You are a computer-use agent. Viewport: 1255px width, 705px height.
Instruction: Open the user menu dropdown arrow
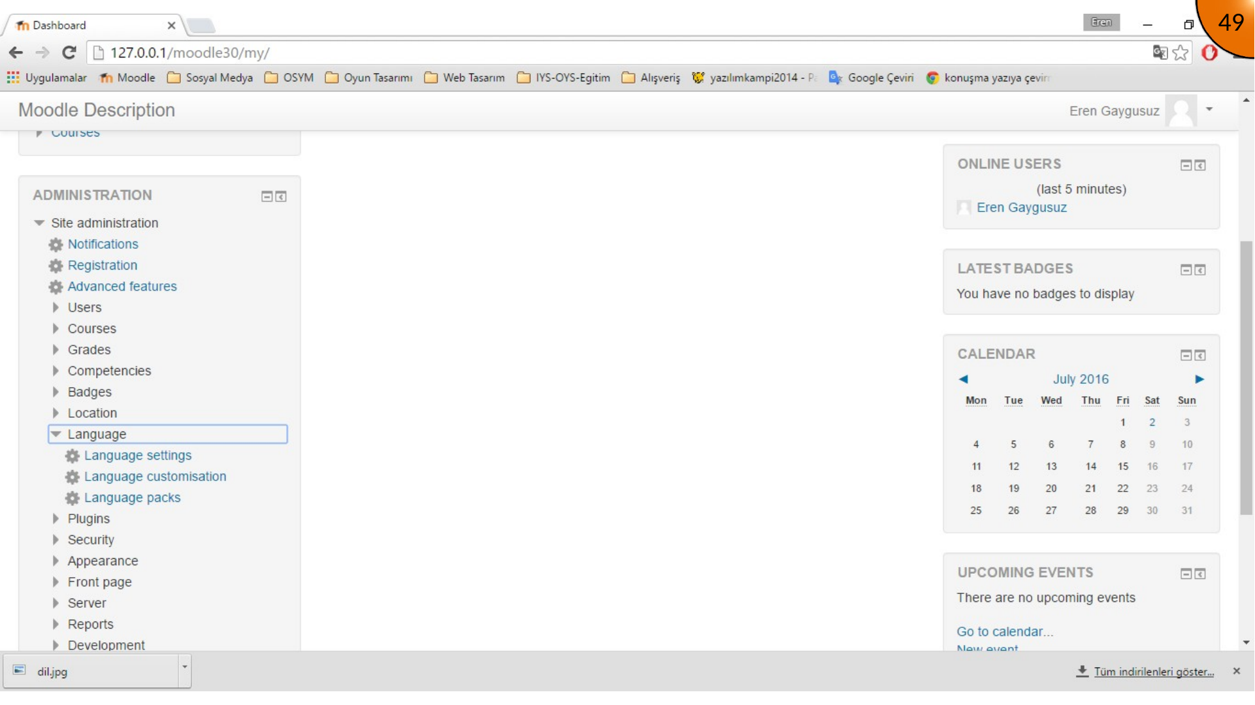point(1209,110)
